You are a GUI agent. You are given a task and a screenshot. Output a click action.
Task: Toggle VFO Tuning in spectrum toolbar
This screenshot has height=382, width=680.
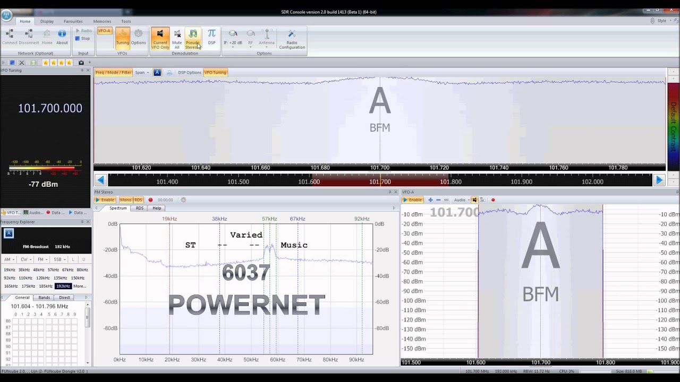pos(215,72)
